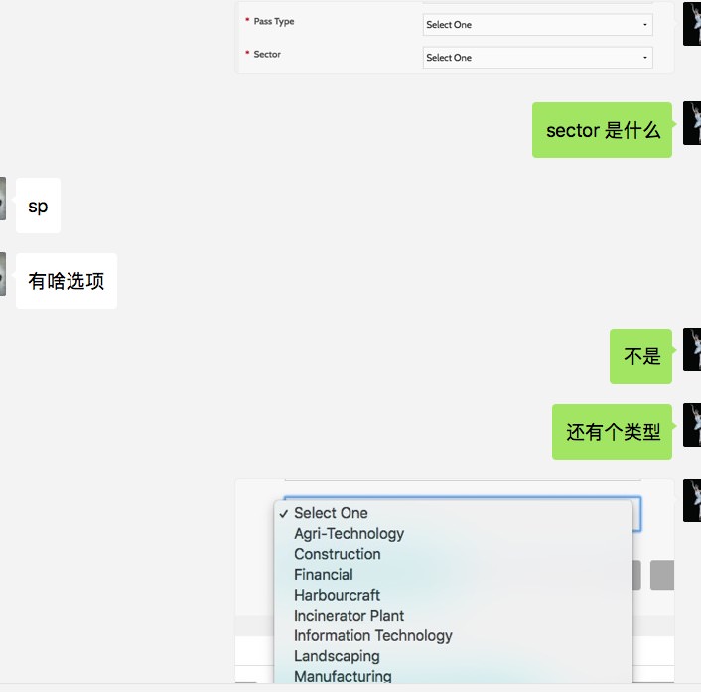This screenshot has height=692, width=701.
Task: Select "Incinerator Plant" option
Action: [349, 616]
